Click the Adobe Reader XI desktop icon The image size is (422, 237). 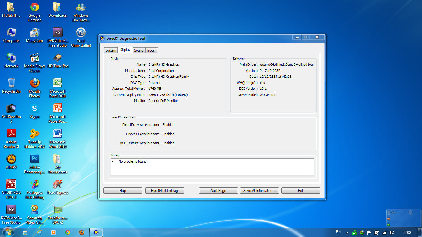click(11, 139)
